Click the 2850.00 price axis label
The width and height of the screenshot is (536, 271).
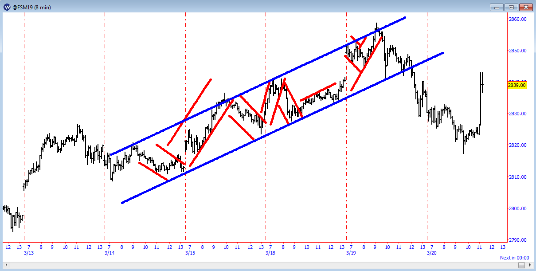click(517, 51)
